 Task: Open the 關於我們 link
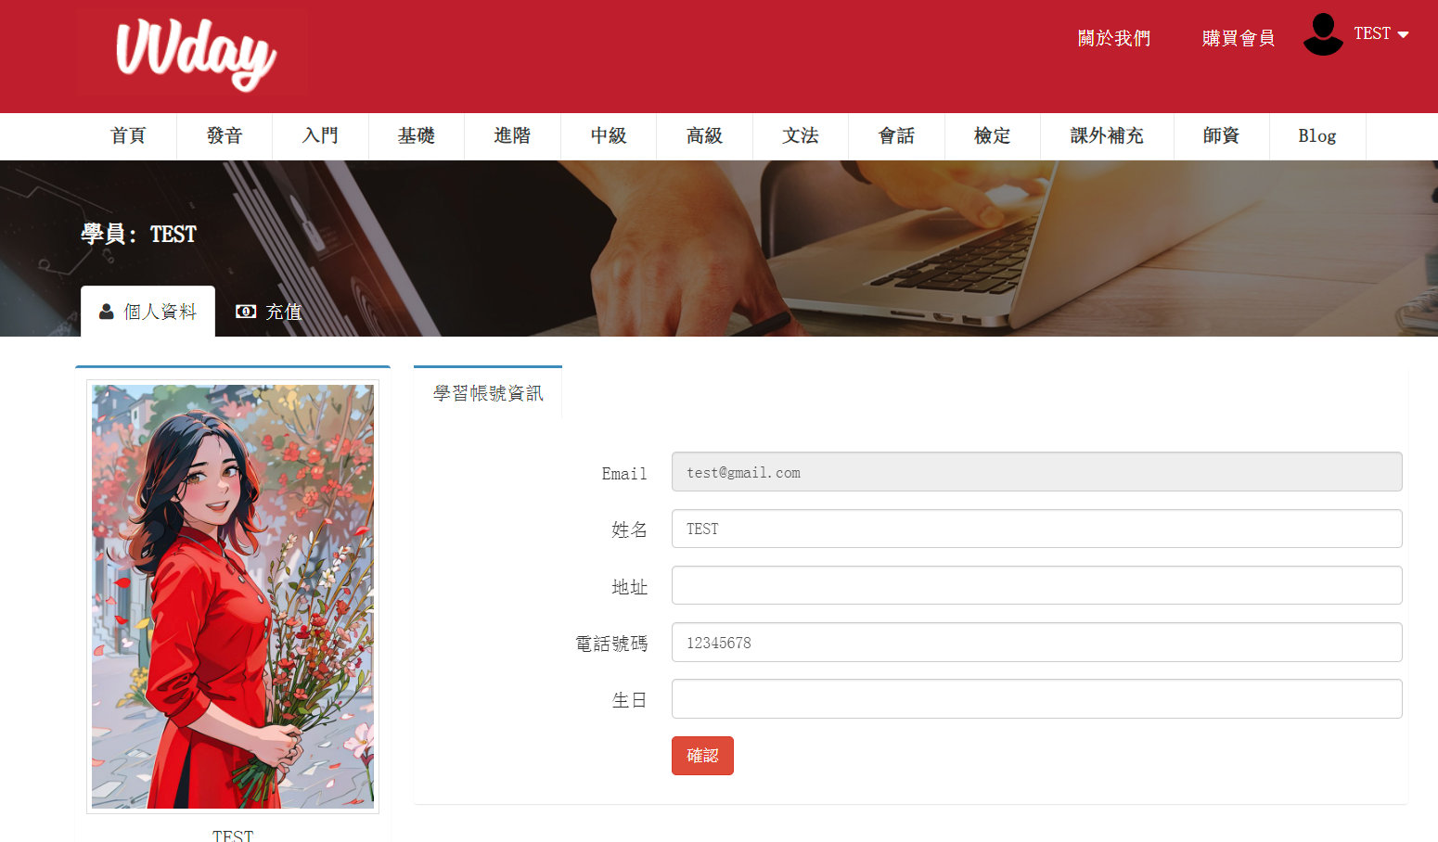(1113, 38)
